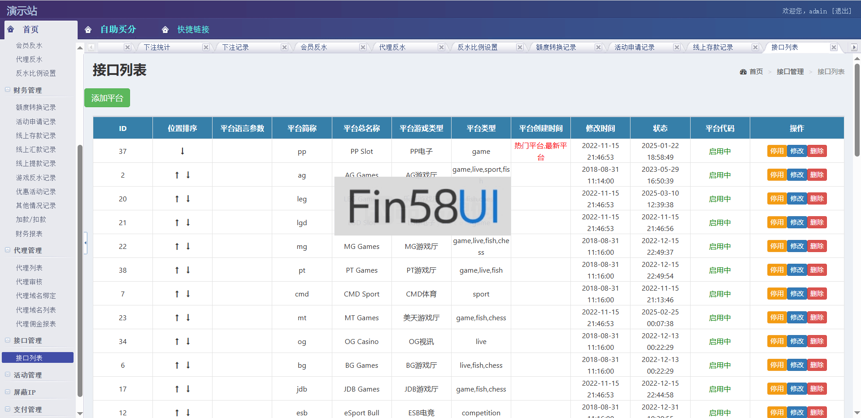Disable the PP Slot platform with 停用
This screenshot has height=418, width=861.
pyautogui.click(x=777, y=151)
